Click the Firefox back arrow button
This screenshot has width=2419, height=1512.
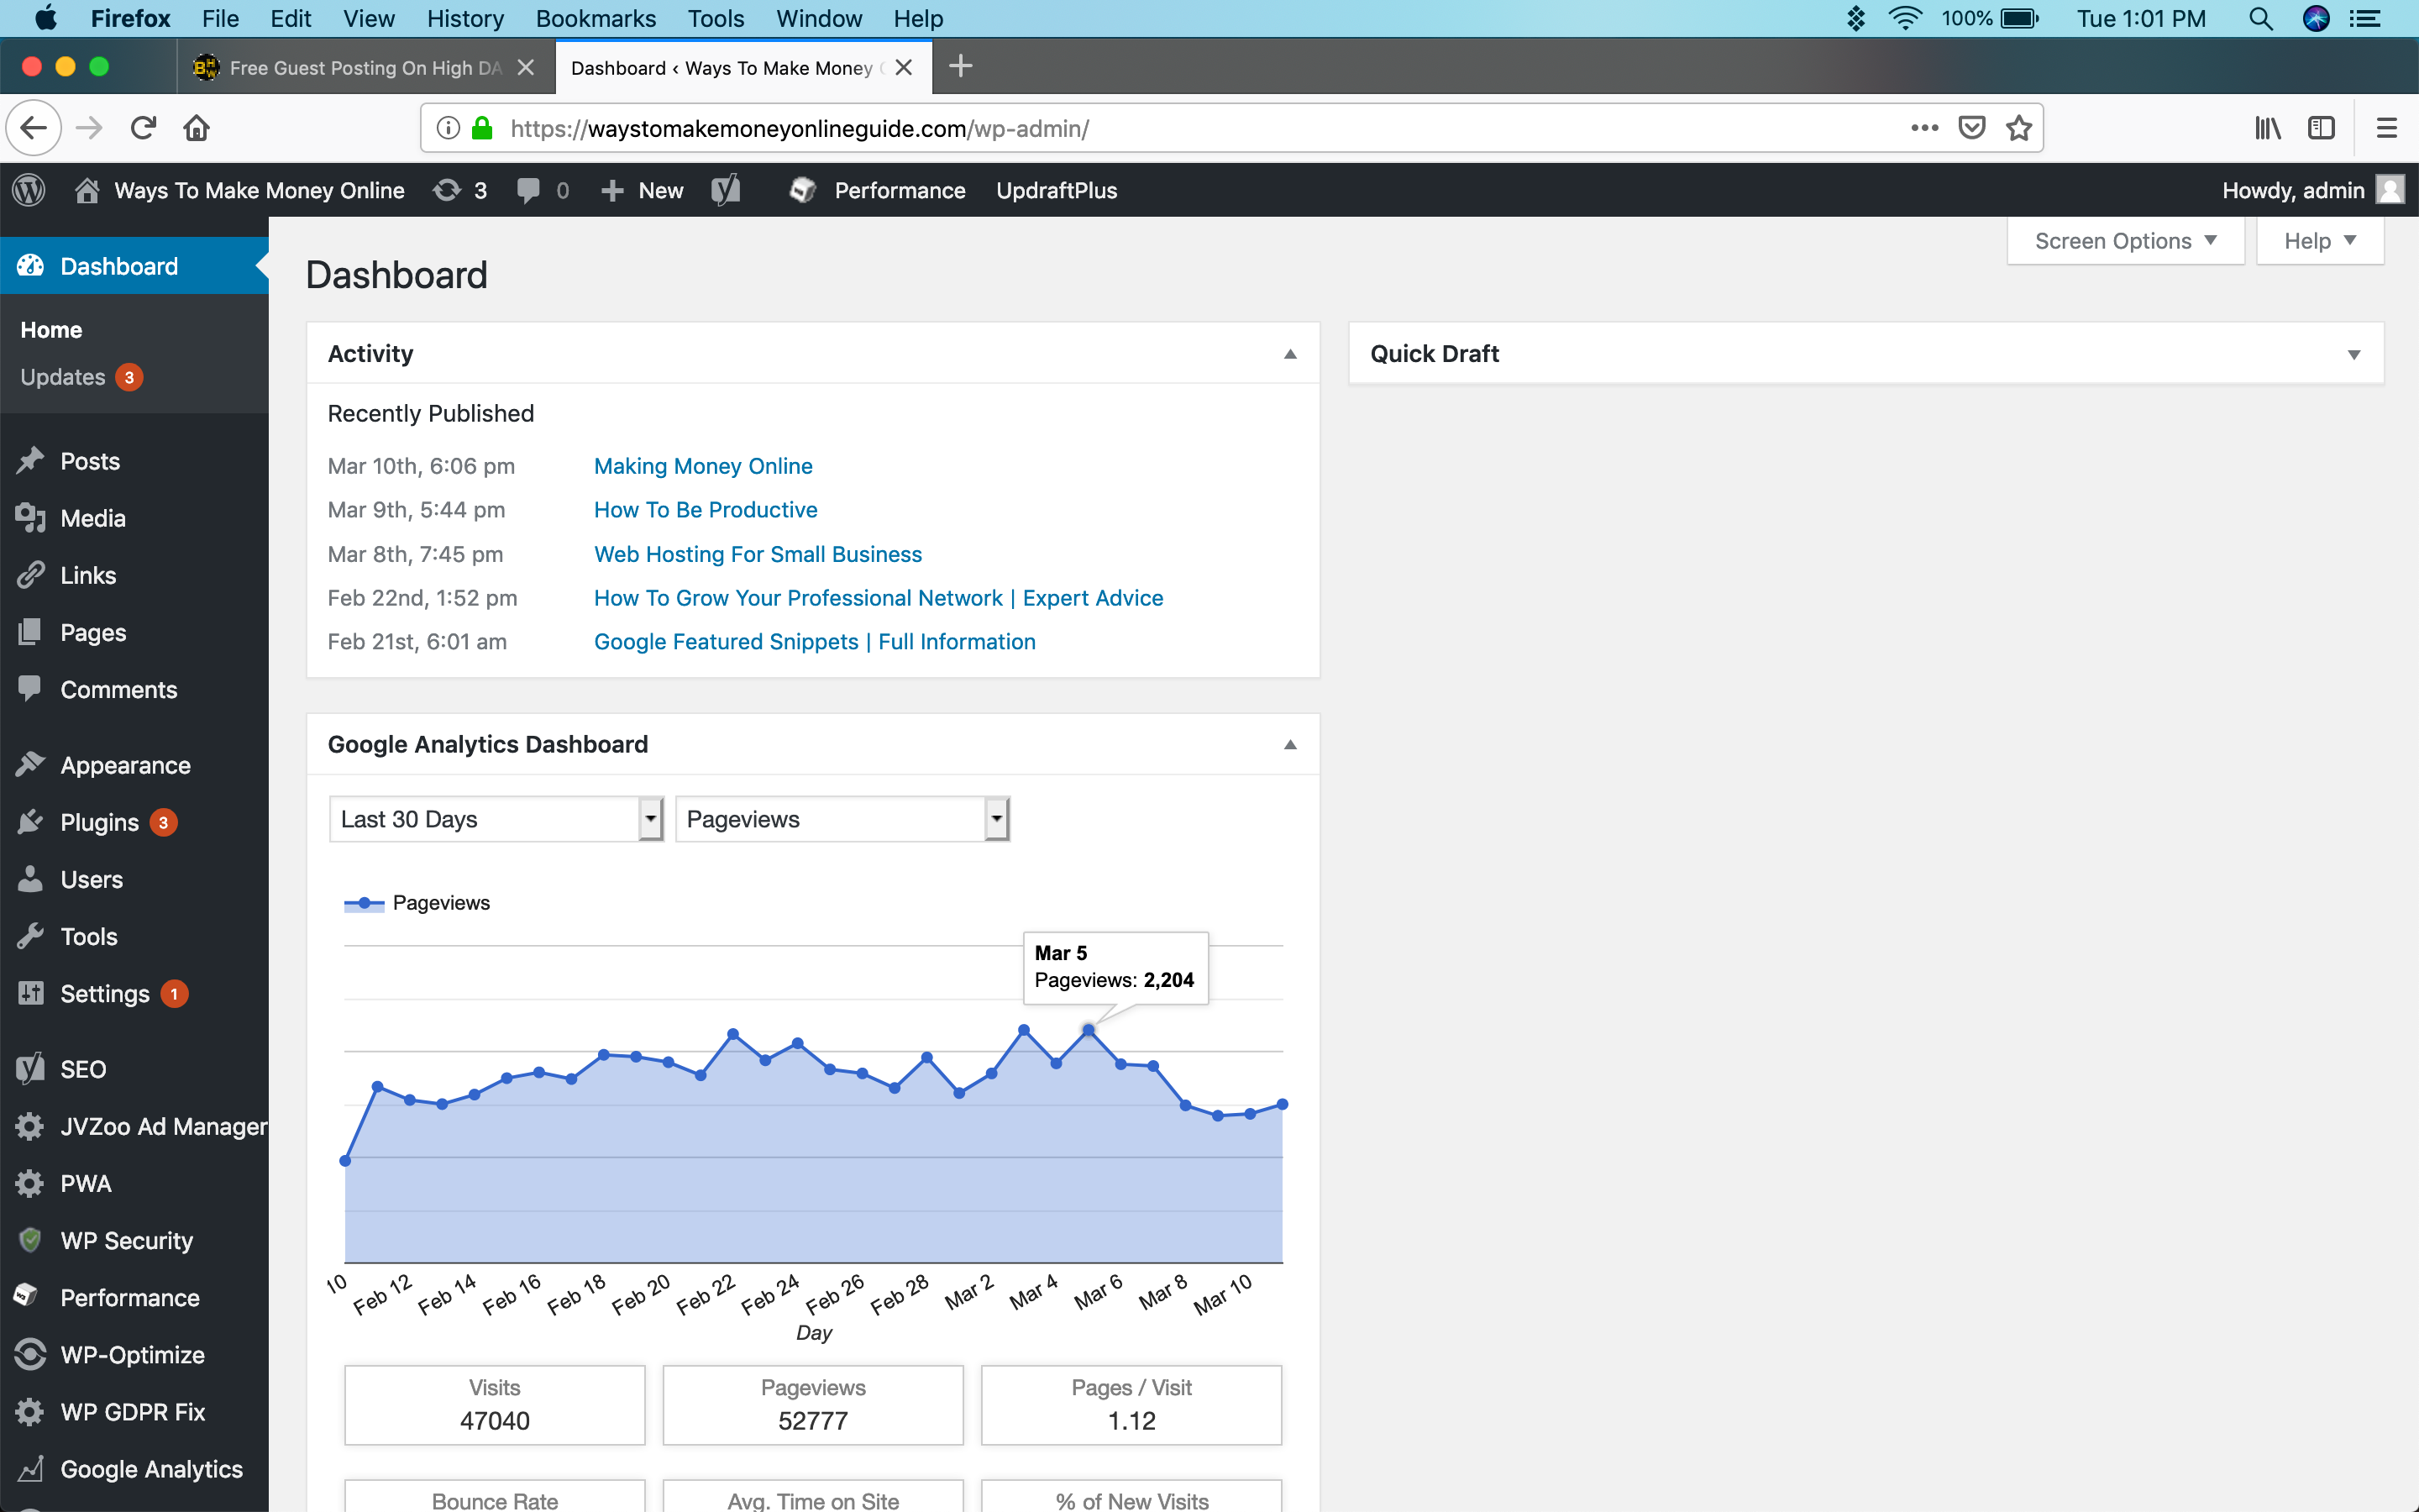[34, 128]
